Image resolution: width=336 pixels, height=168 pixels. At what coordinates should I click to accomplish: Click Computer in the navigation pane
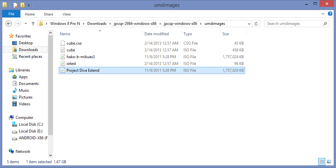click(24, 118)
